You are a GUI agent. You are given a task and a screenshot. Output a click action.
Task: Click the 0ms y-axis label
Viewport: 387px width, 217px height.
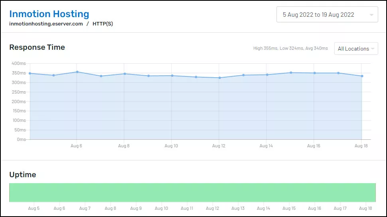tap(21, 139)
